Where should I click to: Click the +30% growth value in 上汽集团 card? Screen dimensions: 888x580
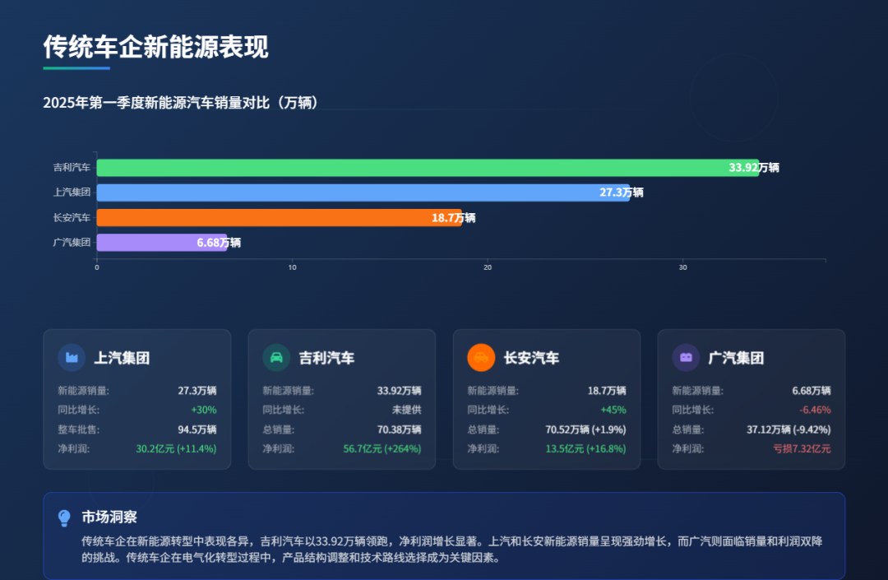coord(204,410)
